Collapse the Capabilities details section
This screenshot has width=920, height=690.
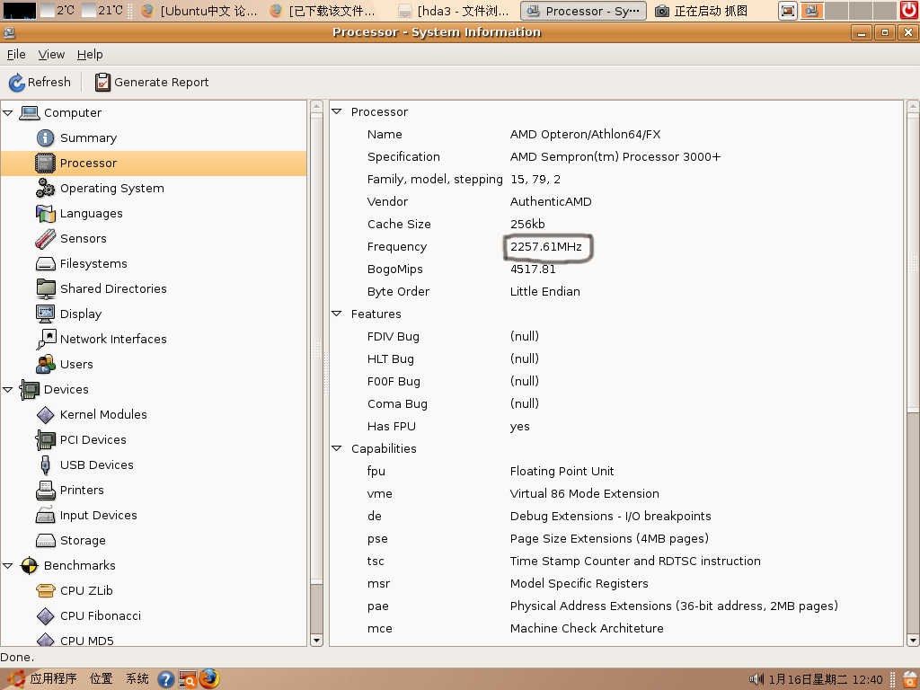point(337,449)
